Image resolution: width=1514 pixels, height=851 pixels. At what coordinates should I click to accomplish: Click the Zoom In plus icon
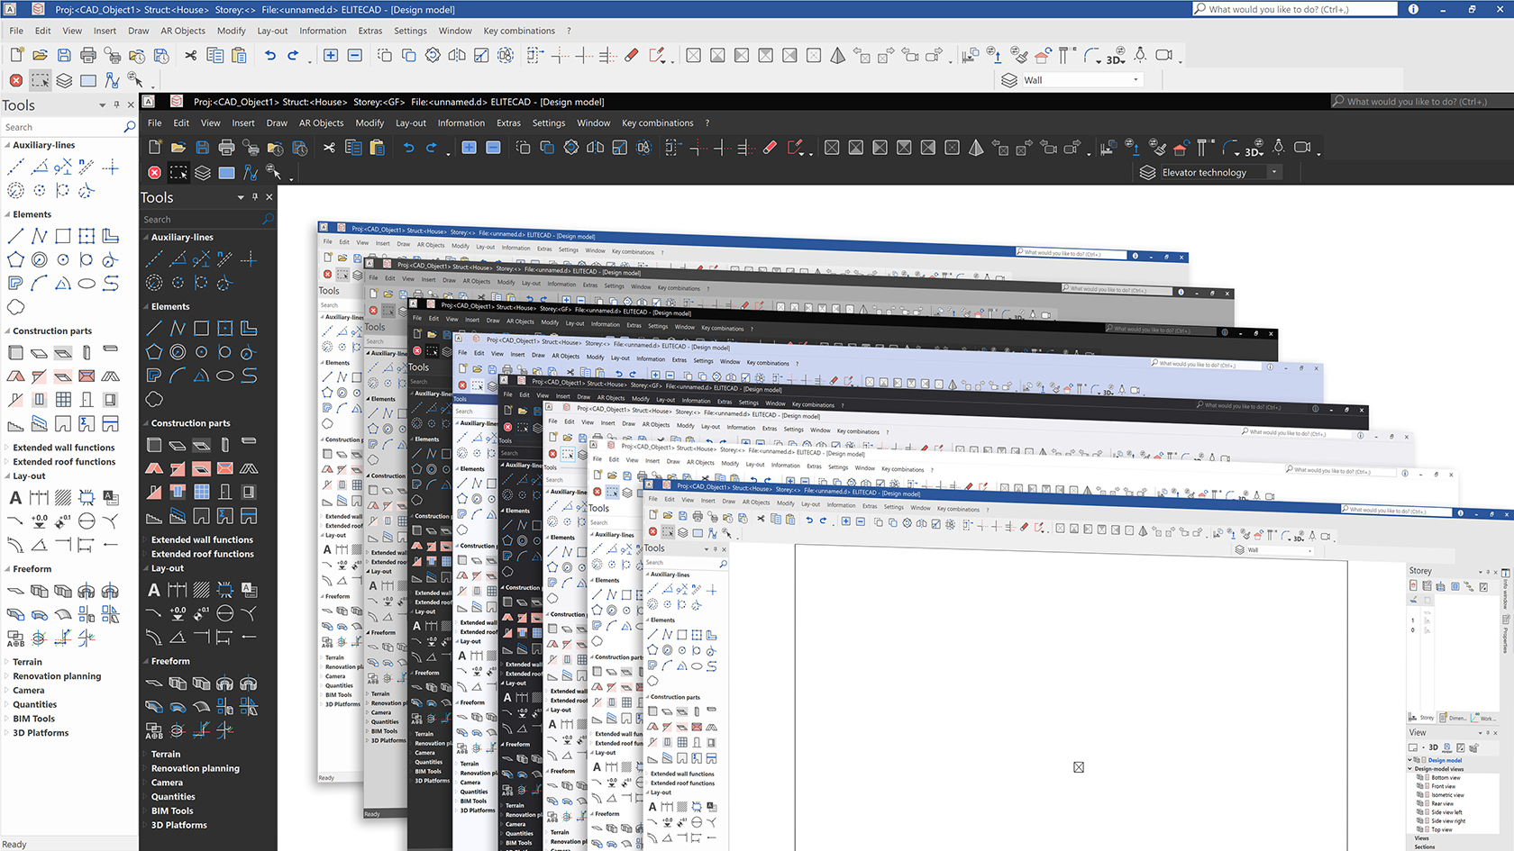[330, 56]
